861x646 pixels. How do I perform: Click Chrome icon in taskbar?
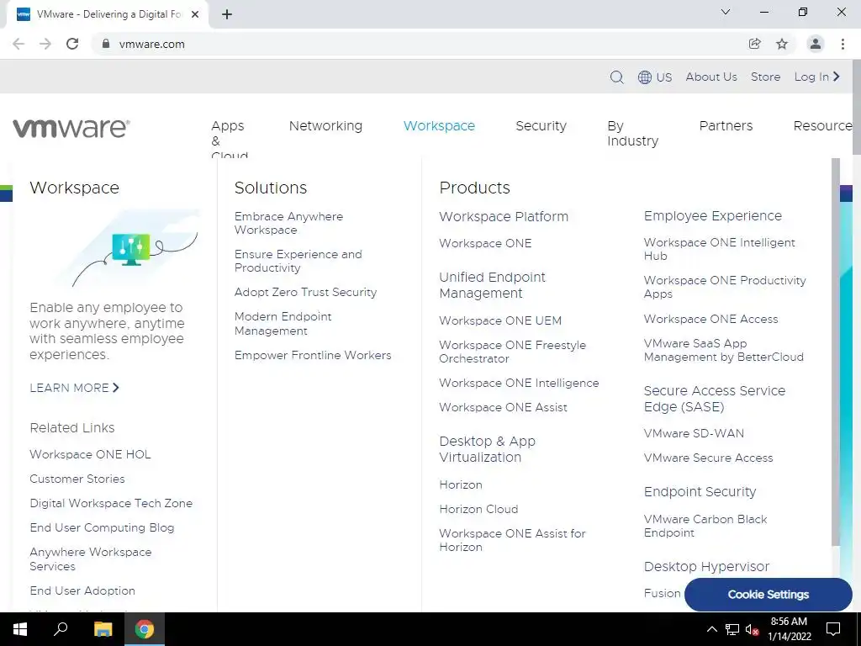[x=145, y=629]
